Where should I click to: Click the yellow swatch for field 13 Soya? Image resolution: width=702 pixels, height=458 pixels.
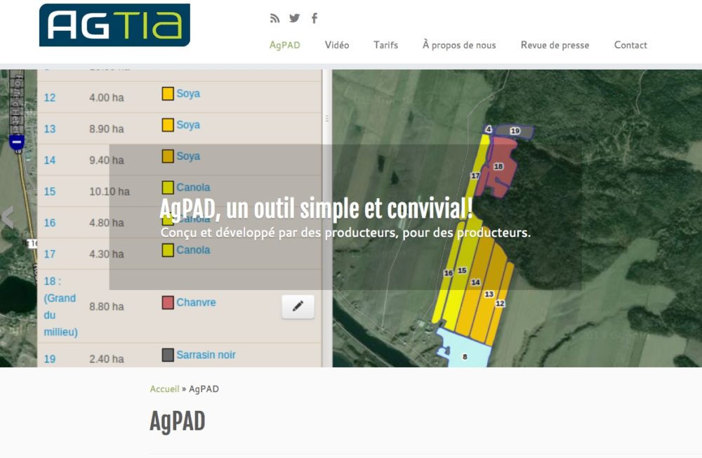tap(168, 125)
